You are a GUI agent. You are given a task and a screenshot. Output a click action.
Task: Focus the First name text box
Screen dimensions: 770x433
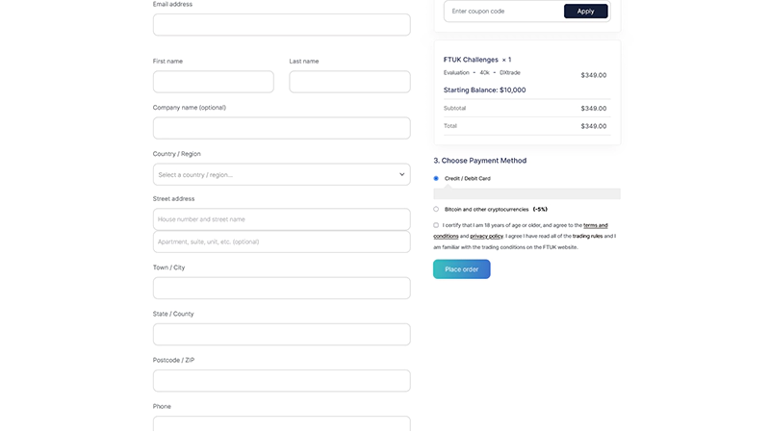213,82
